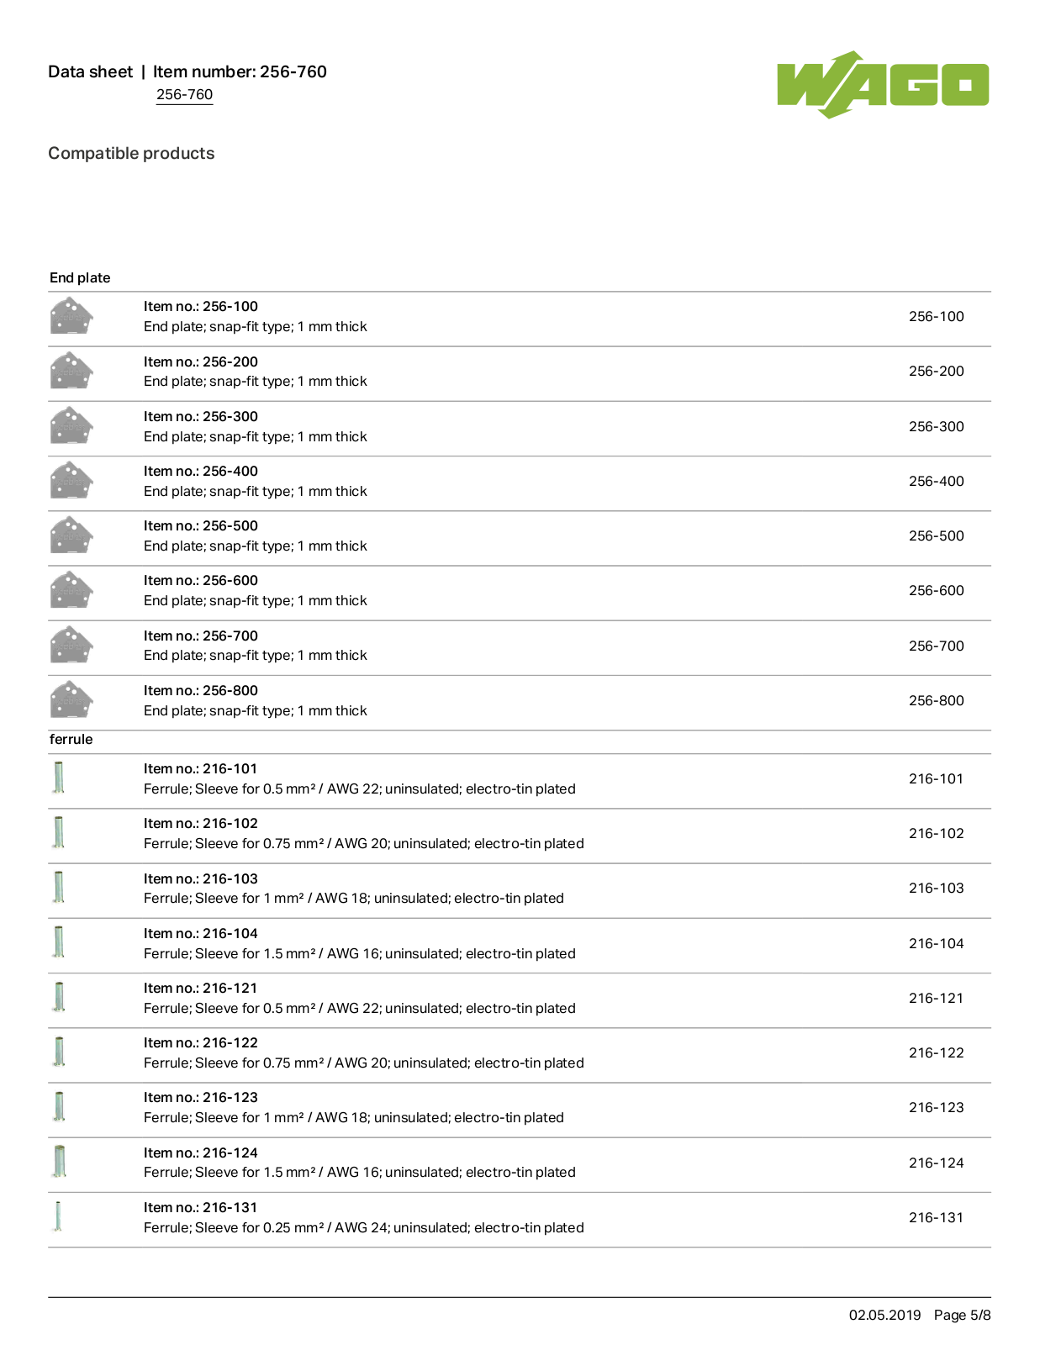The height and width of the screenshot is (1345, 1040).
Task: Click the 216-101 ferrule image
Action: [59, 778]
